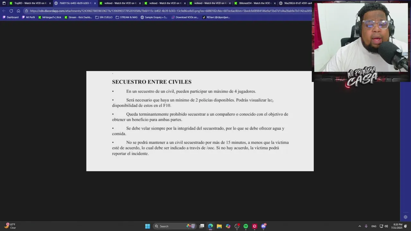This screenshot has width=411, height=231.
Task: Open the red recorder app on taskbar
Action: pos(254,226)
